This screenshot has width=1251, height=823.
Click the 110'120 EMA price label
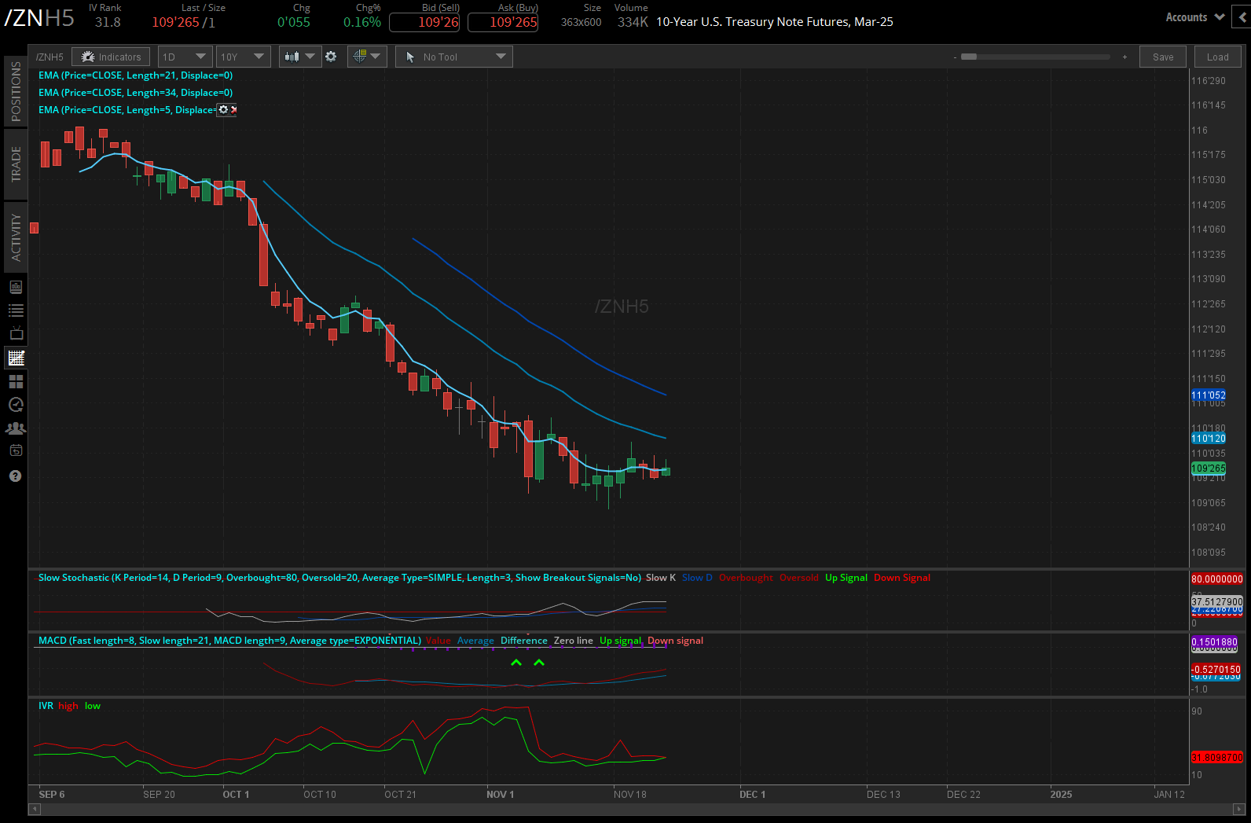click(x=1209, y=439)
